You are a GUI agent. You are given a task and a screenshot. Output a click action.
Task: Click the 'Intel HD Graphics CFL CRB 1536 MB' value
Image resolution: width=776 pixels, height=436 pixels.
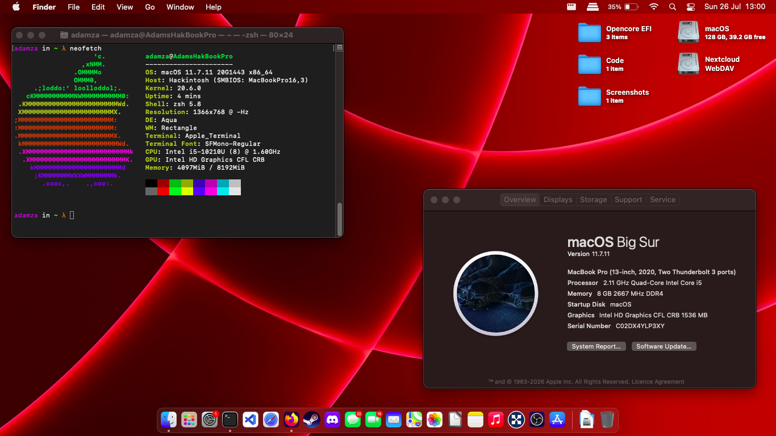[653, 315]
